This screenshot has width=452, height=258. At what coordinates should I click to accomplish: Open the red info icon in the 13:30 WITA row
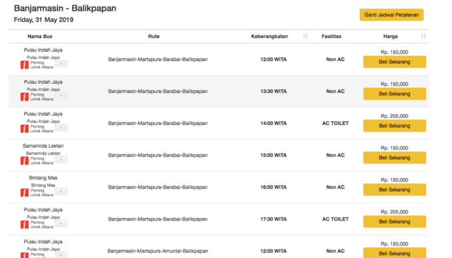[25, 97]
